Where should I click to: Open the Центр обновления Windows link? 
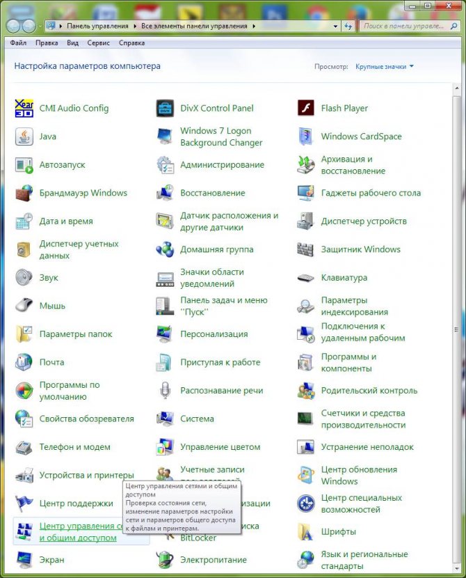coord(359,475)
